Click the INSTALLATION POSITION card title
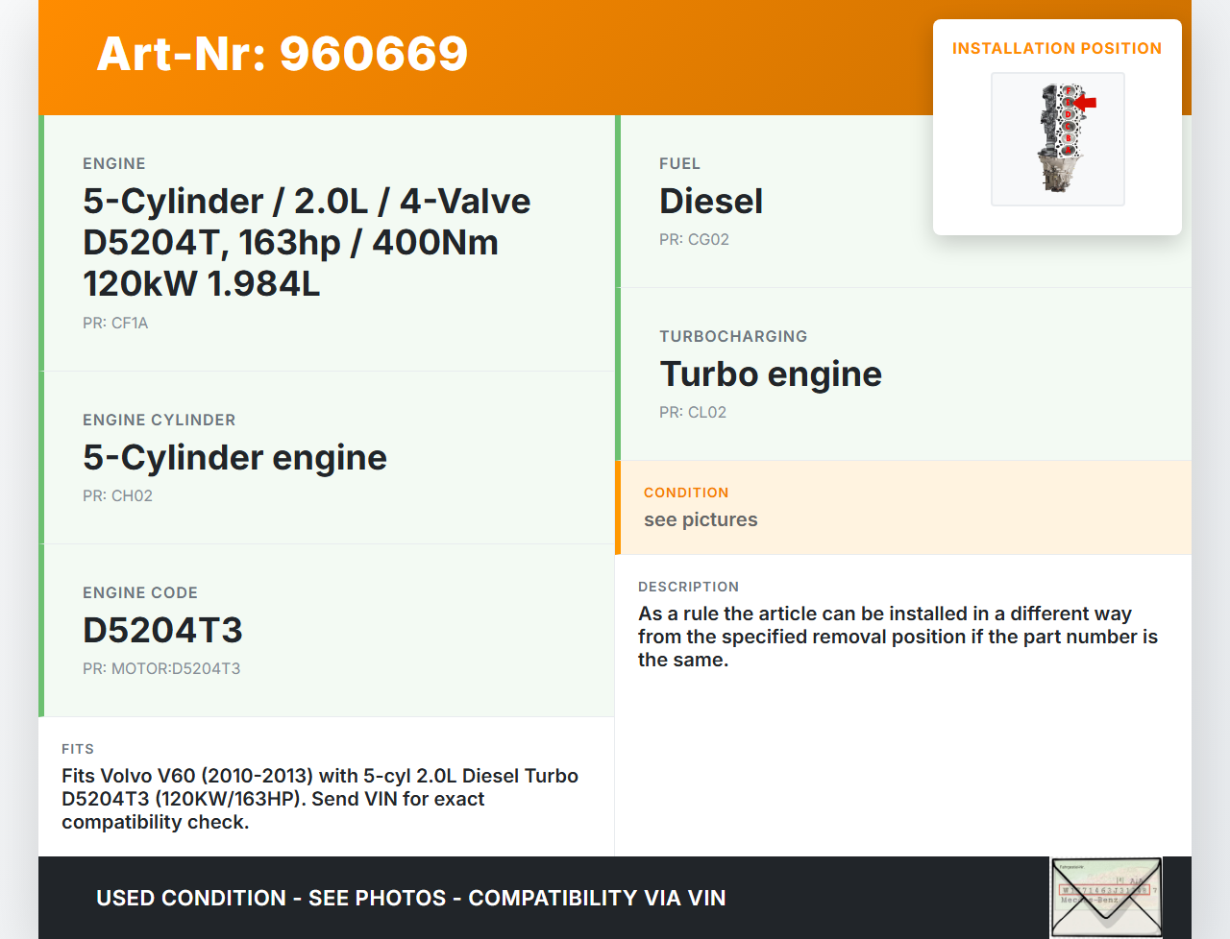 coord(1057,49)
